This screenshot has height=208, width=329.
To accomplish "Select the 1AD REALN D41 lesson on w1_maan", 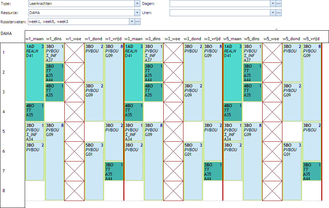I will tap(35, 72).
